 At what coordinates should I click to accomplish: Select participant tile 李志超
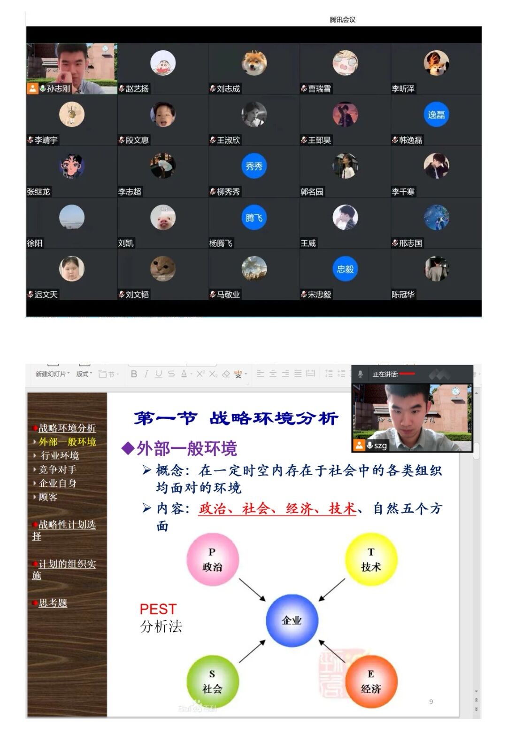[163, 172]
